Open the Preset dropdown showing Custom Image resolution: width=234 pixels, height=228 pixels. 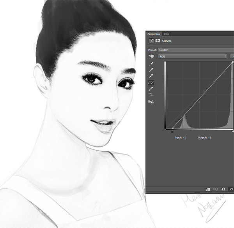point(196,50)
